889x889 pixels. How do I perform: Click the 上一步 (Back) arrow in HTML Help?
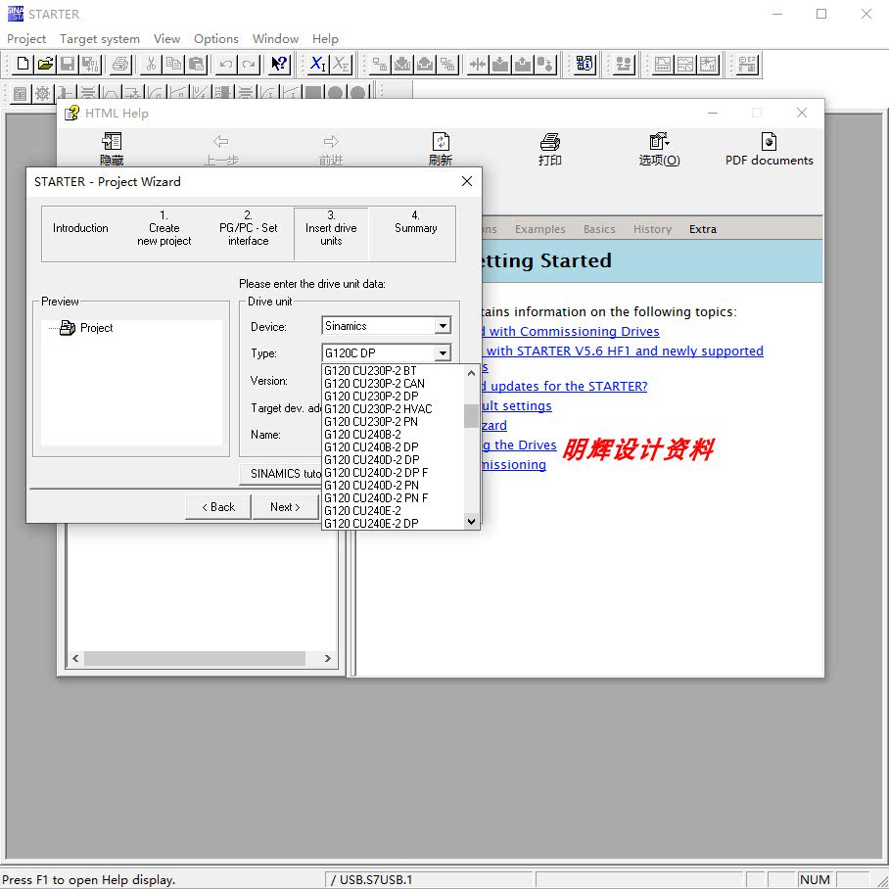pos(221,149)
